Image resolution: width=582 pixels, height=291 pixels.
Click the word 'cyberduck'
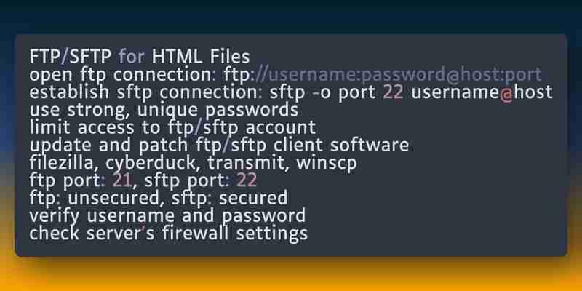tap(154, 164)
